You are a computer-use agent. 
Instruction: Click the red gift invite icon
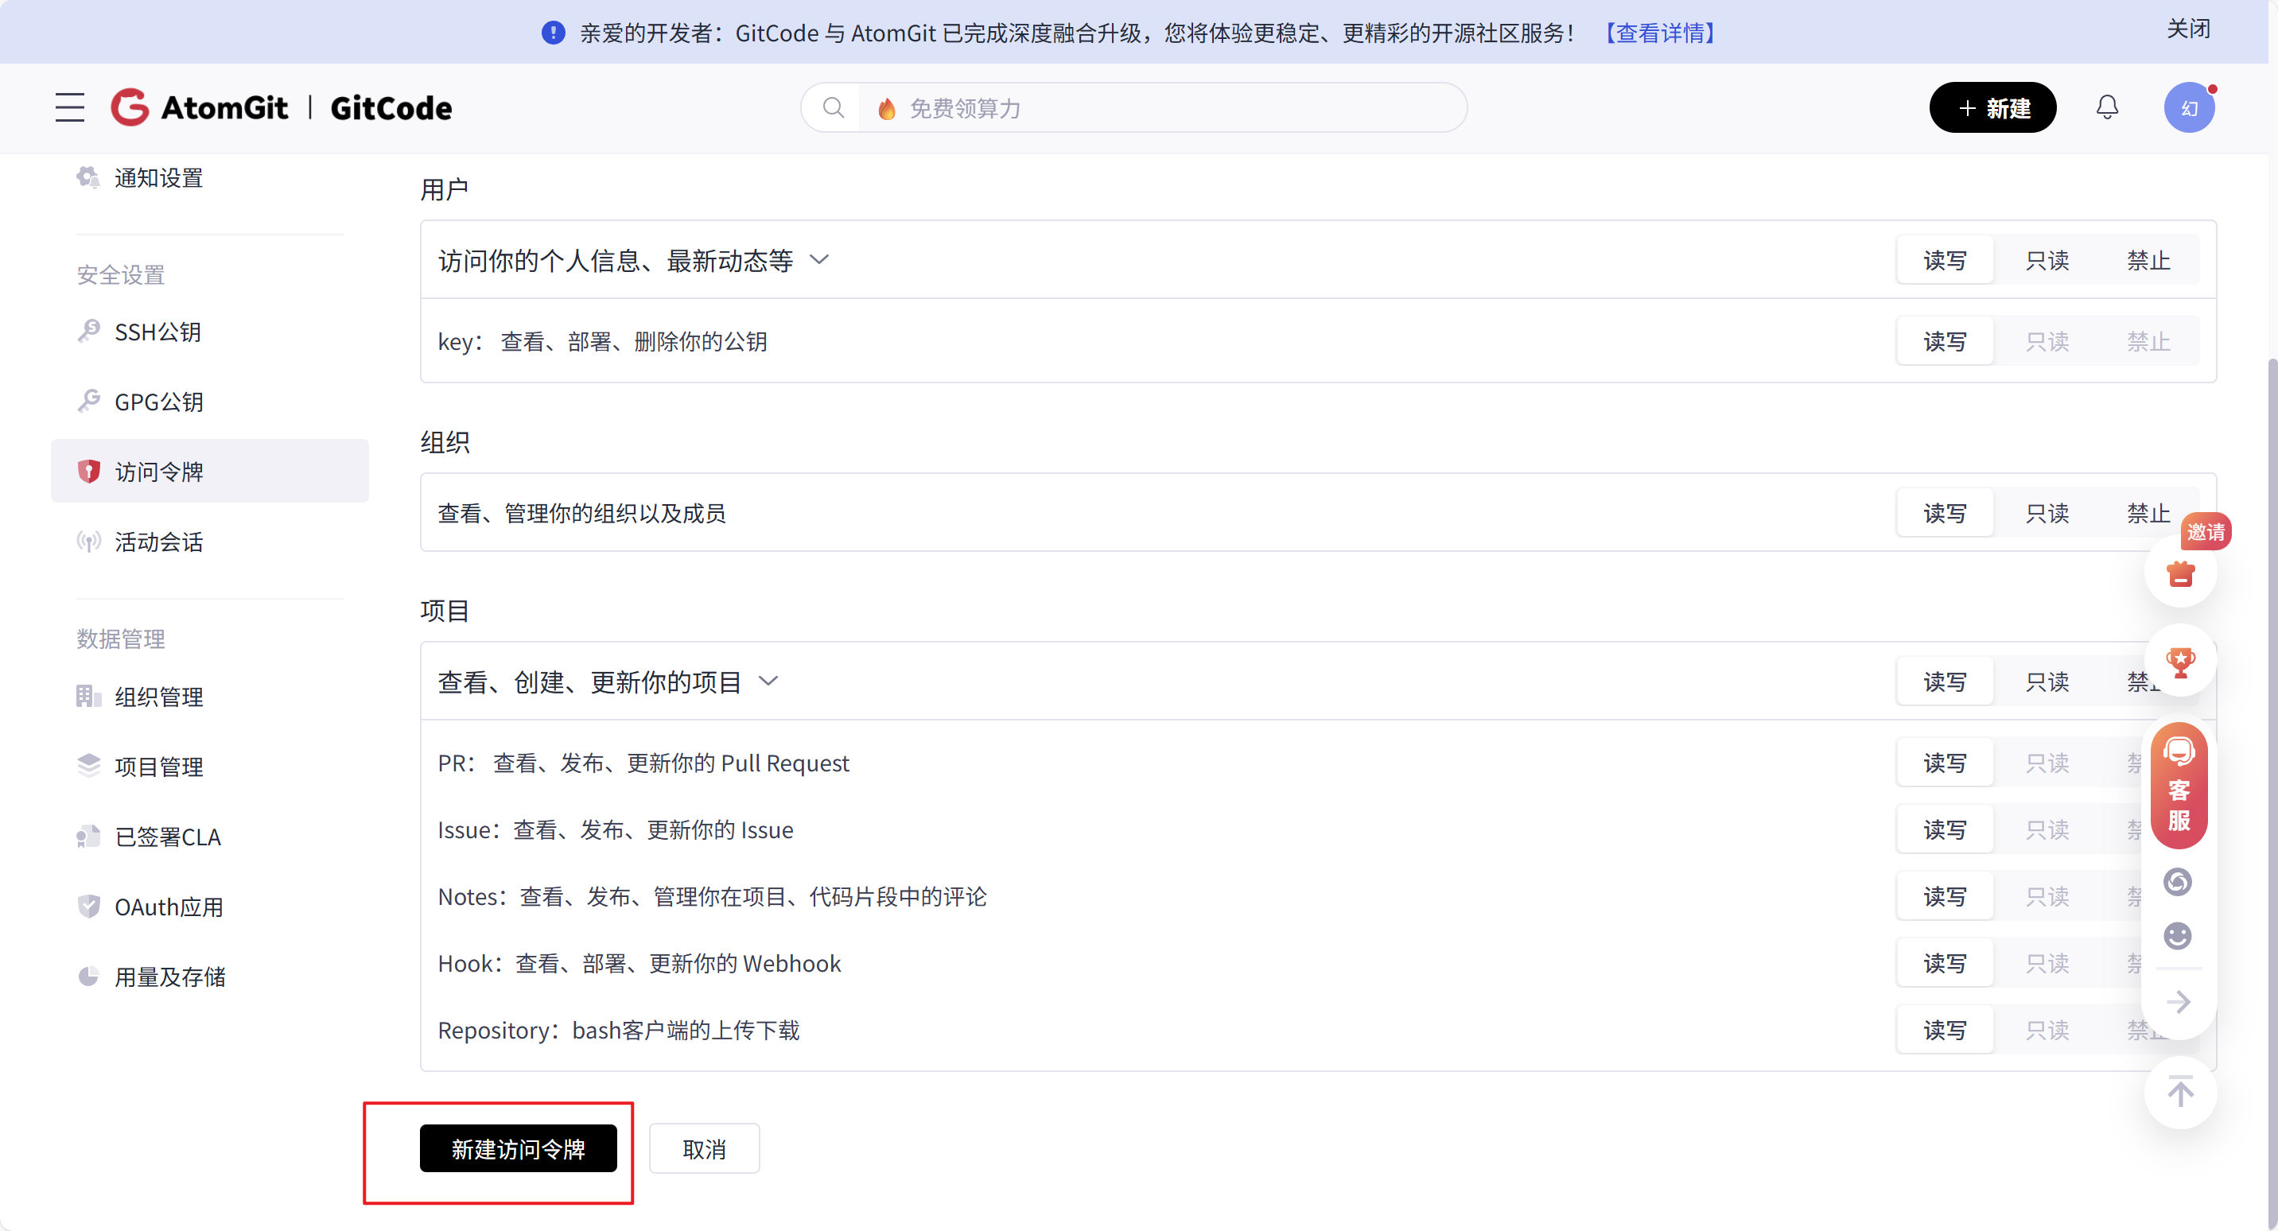coord(2180,575)
